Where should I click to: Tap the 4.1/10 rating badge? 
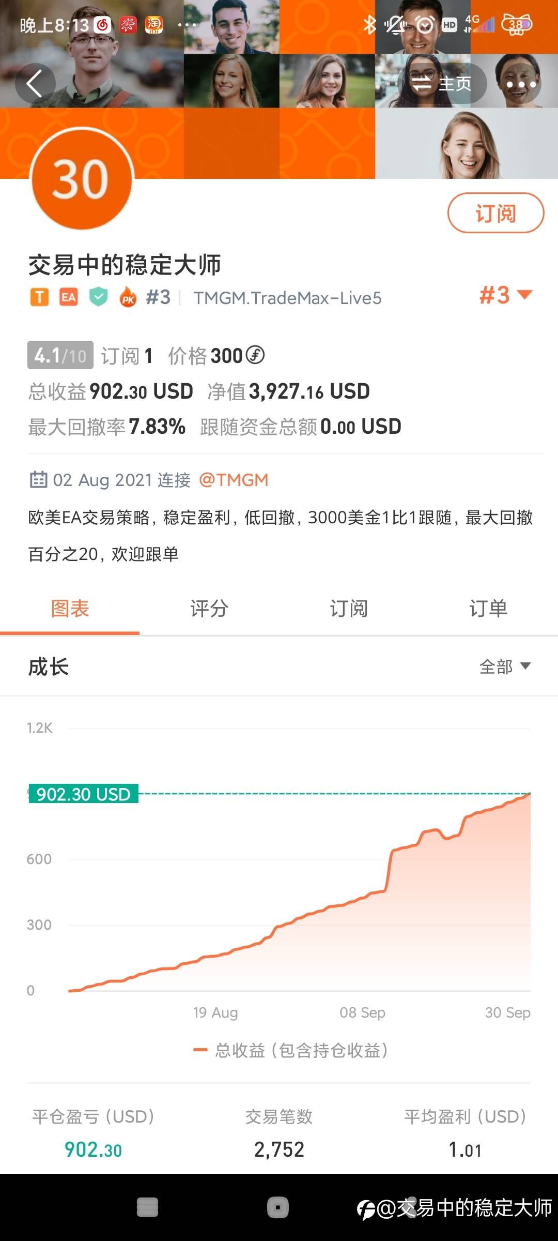coord(60,355)
